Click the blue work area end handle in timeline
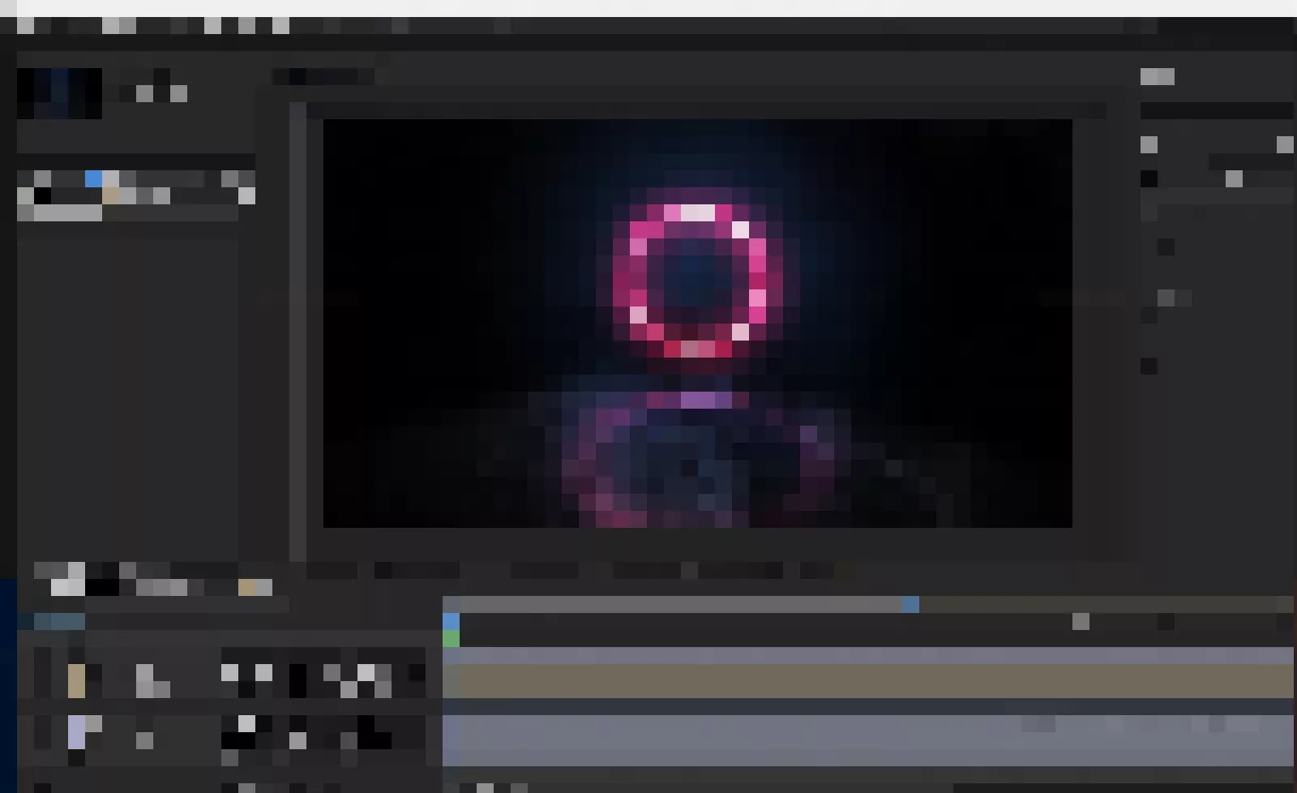This screenshot has height=793, width=1297. tap(910, 604)
